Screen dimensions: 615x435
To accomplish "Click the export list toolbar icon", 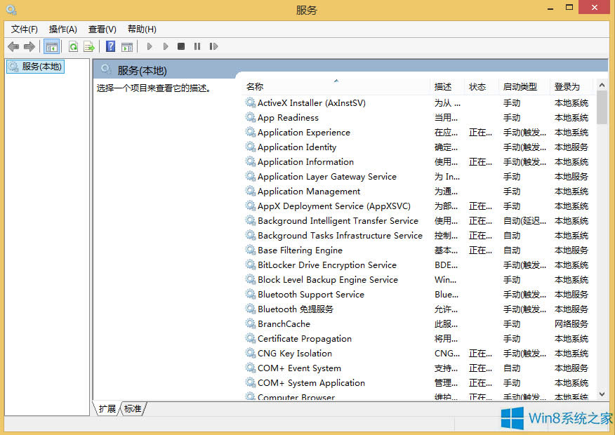I will (88, 46).
